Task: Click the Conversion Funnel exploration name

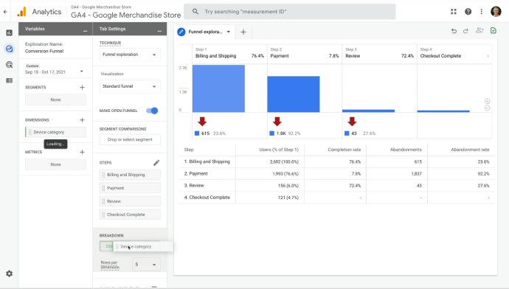Action: tap(44, 52)
